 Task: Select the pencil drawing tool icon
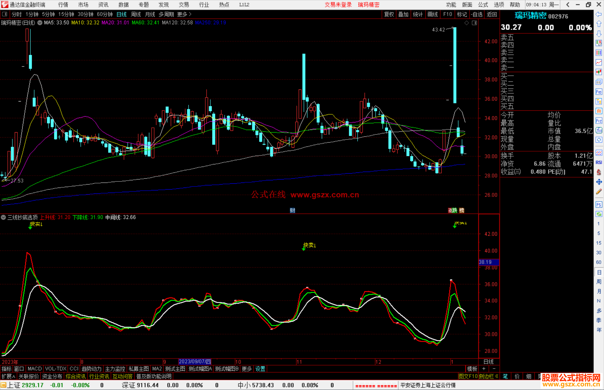[x=599, y=192]
